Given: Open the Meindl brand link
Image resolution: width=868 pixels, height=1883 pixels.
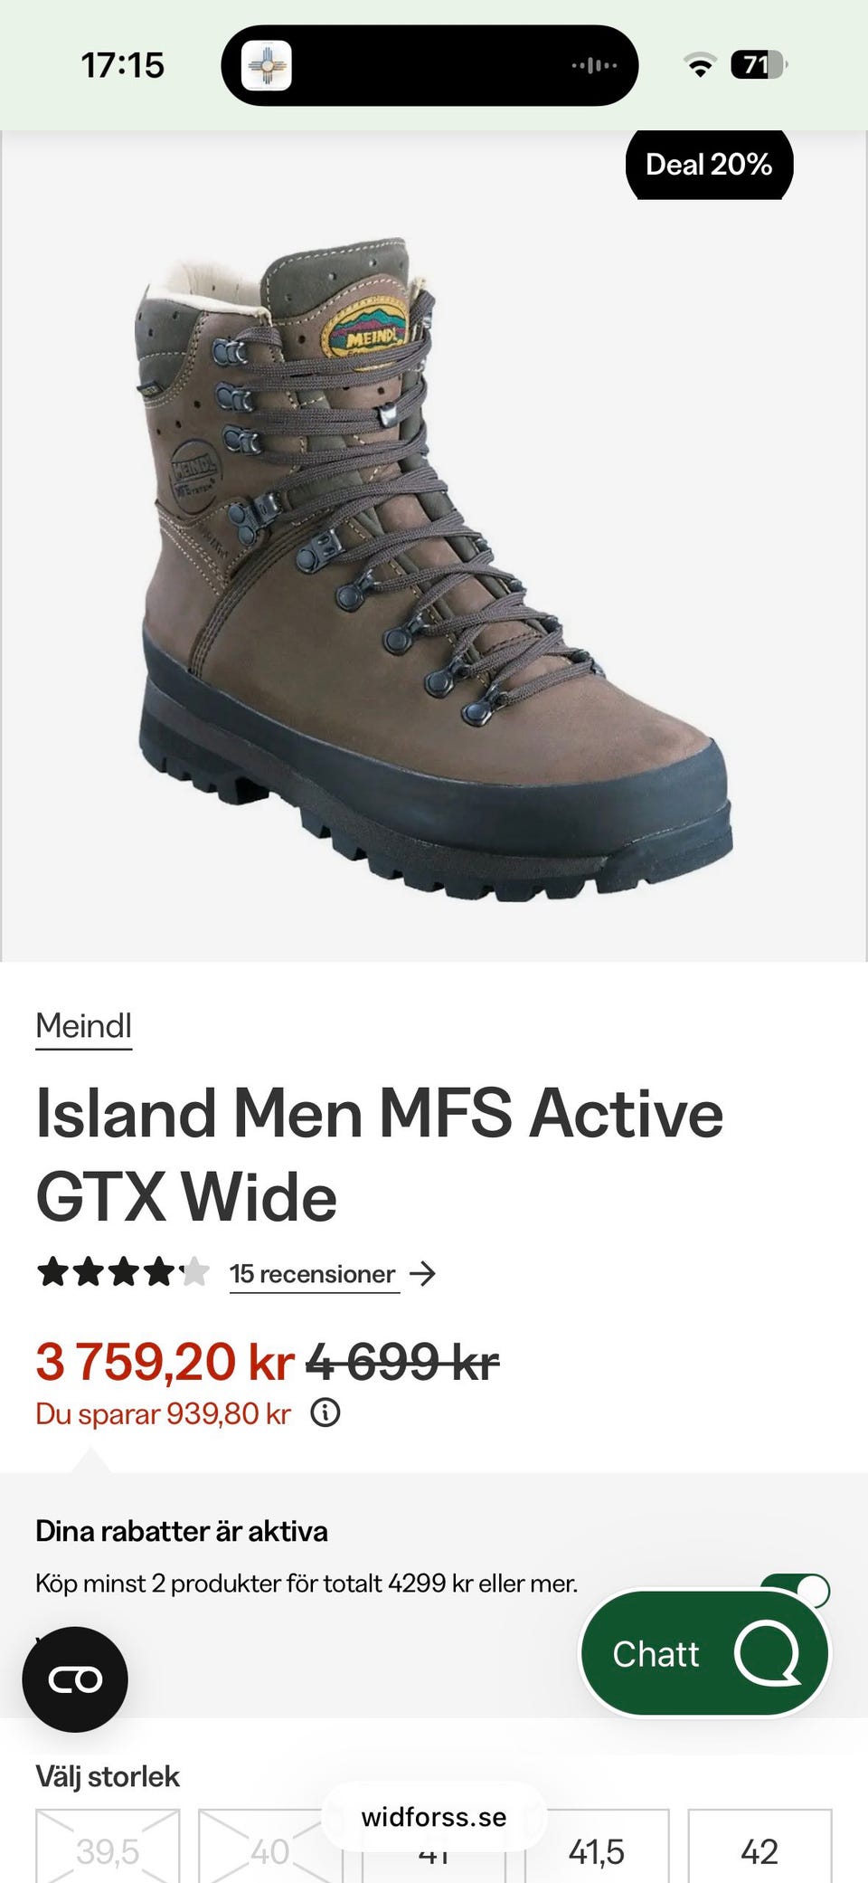Looking at the screenshot, I should point(84,1027).
